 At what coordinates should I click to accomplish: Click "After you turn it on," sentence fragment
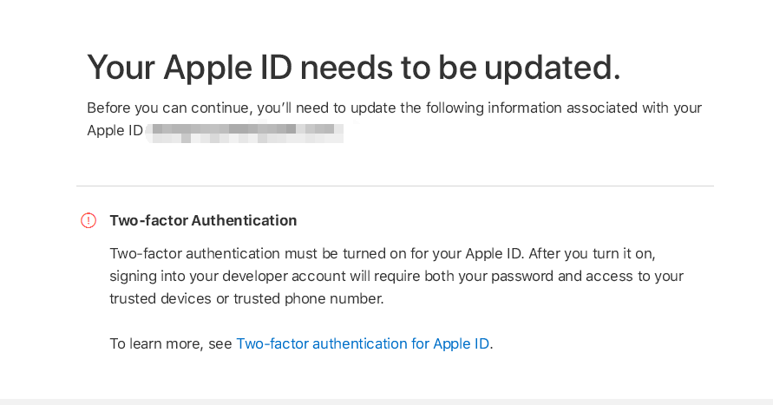[x=592, y=254]
